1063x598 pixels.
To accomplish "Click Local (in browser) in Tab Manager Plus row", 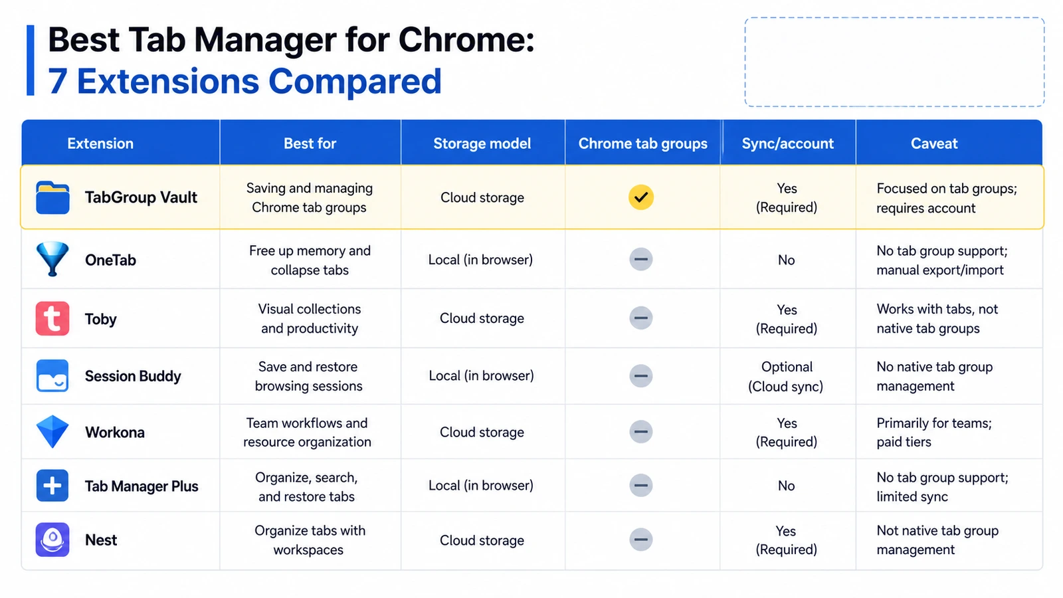I will 481,485.
